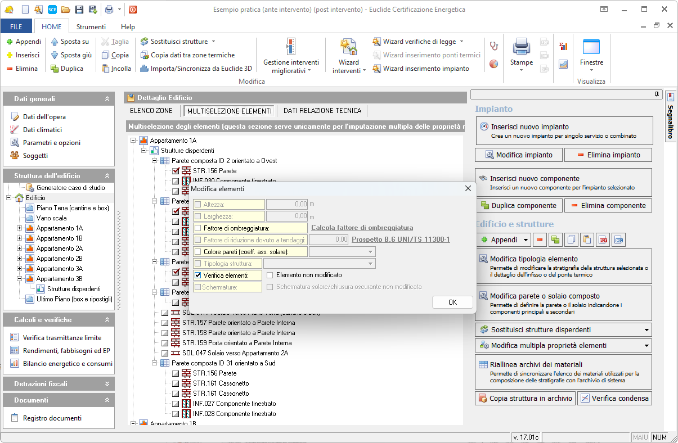
Task: Click the Finestre window icon
Action: coord(591,47)
